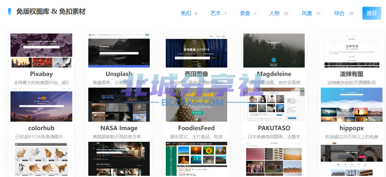The image size is (386, 177).
Task: Open the Unsplash site thumbnail
Action: click(119, 50)
